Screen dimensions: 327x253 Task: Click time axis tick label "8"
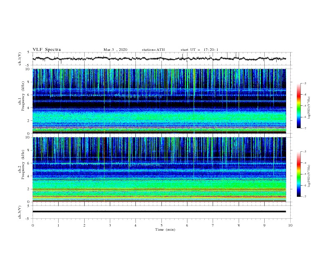pyautogui.click(x=239, y=225)
